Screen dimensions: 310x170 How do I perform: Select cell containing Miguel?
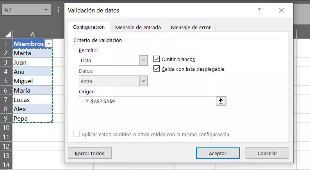coord(33,81)
